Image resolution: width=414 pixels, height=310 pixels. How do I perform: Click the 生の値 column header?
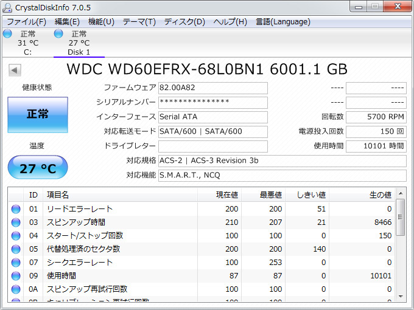(x=362, y=195)
